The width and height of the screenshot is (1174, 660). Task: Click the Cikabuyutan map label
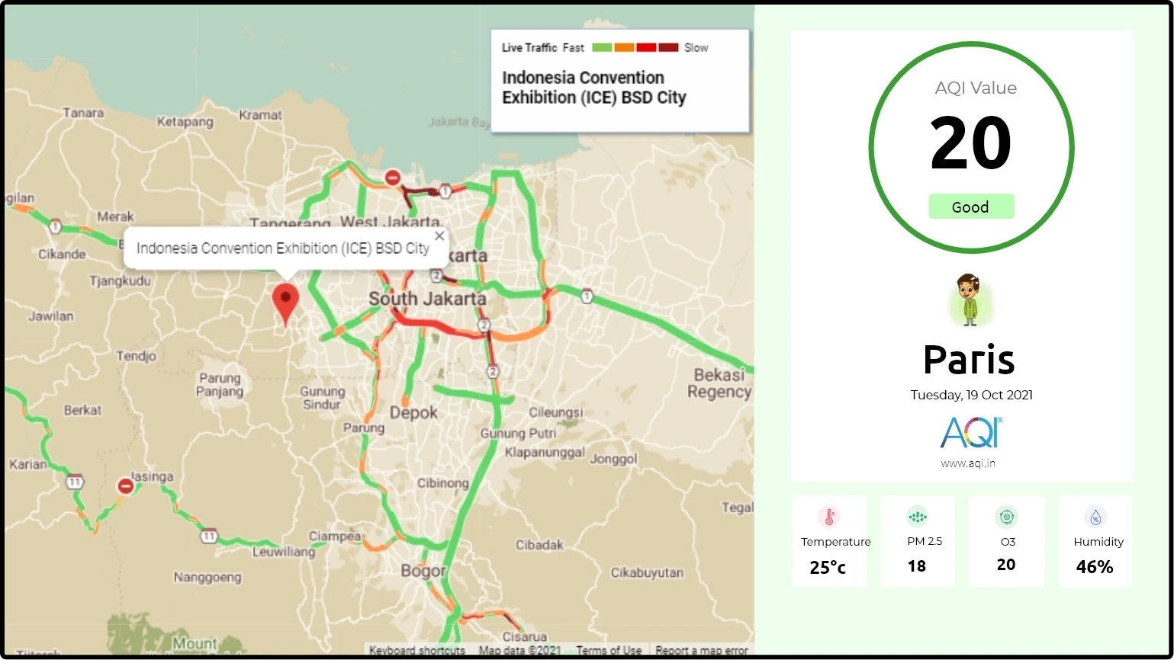click(x=647, y=573)
